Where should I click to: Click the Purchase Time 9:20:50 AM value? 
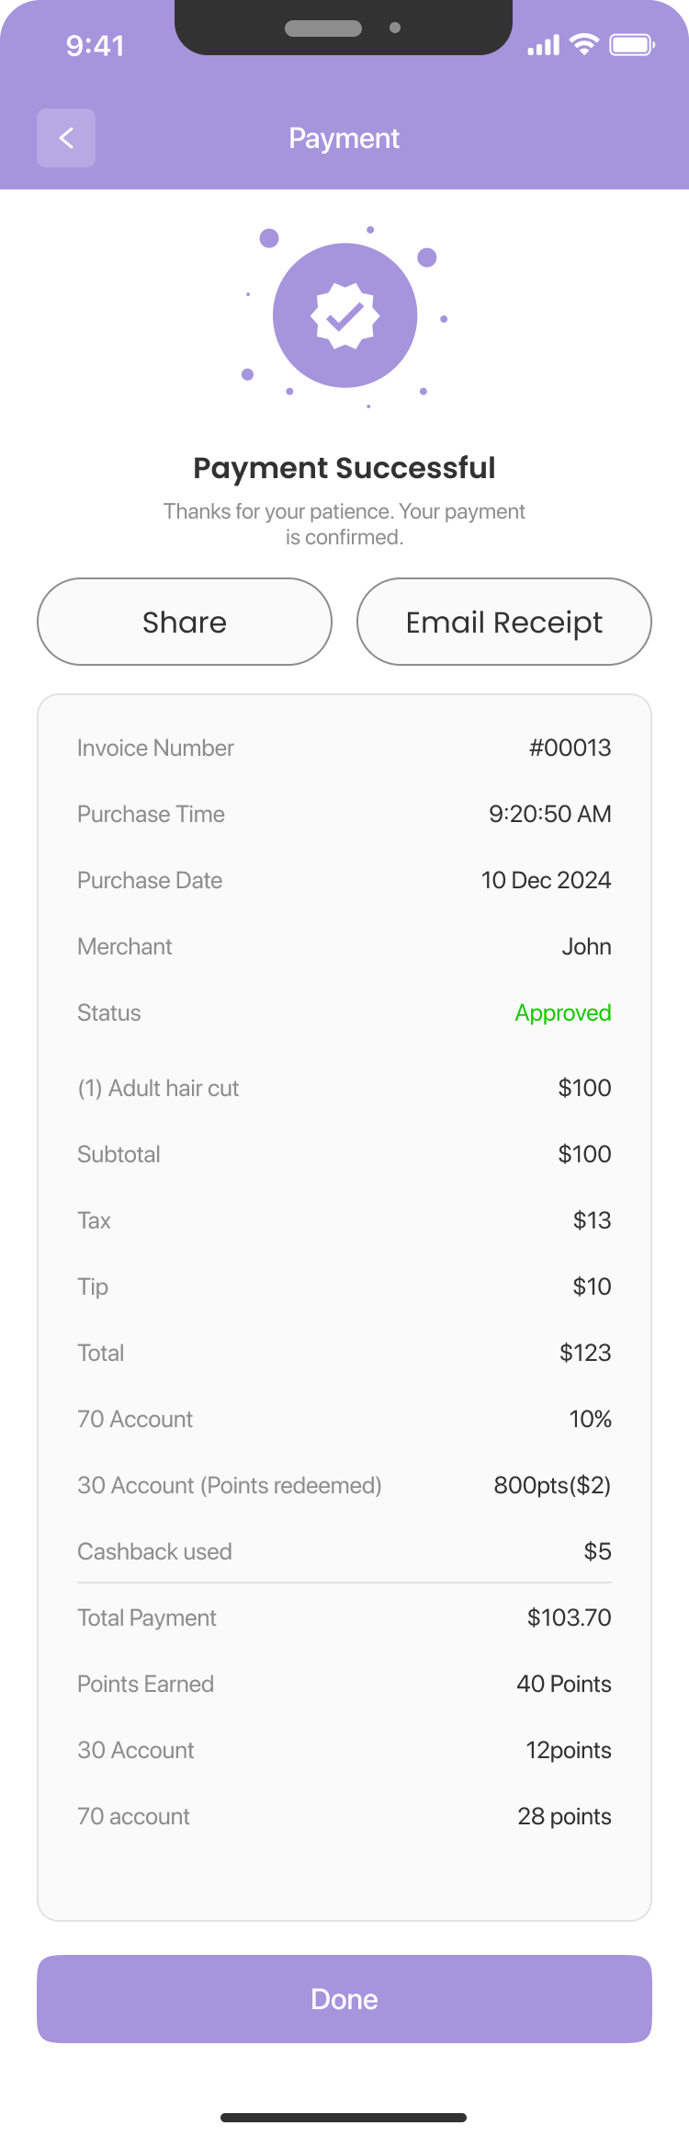[x=550, y=814]
